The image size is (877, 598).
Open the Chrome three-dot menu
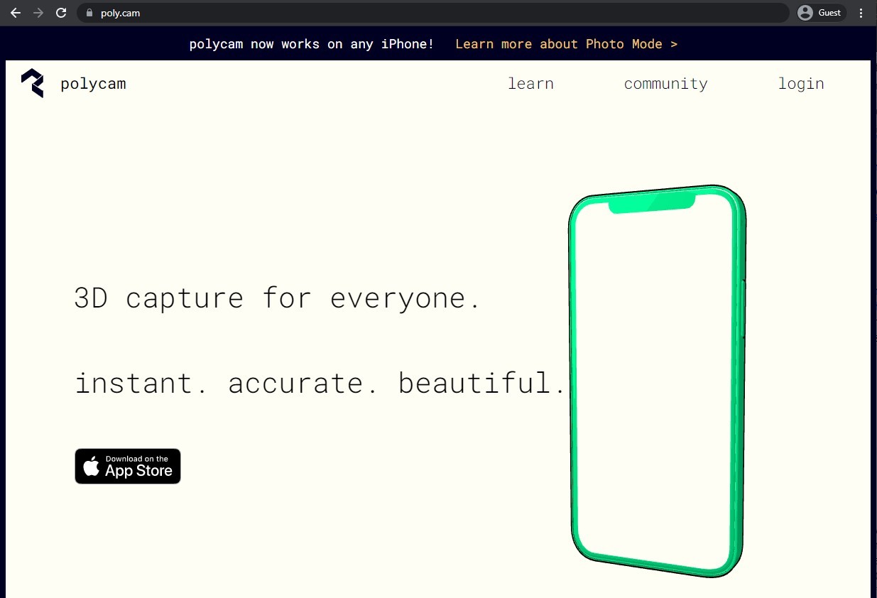(x=861, y=13)
